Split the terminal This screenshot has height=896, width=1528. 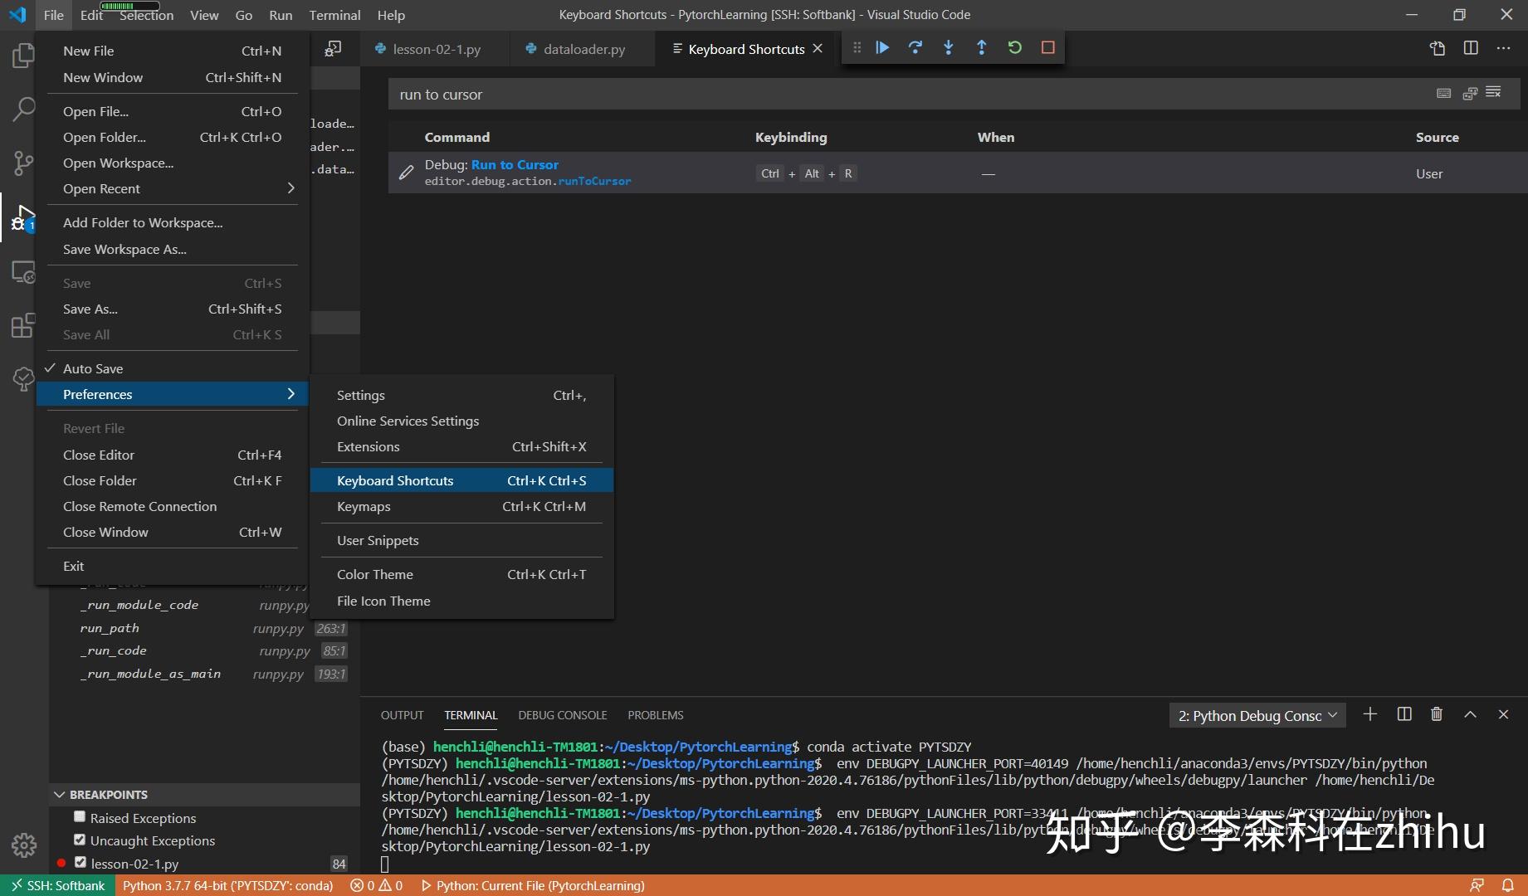(1404, 714)
